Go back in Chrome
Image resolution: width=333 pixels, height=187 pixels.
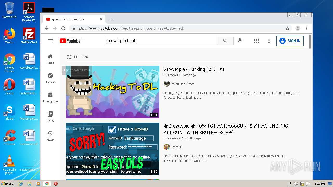pyautogui.click(x=47, y=28)
